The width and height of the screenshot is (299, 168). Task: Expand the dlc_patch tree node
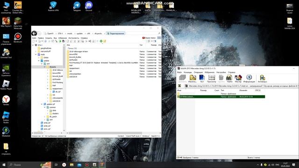[45, 117]
